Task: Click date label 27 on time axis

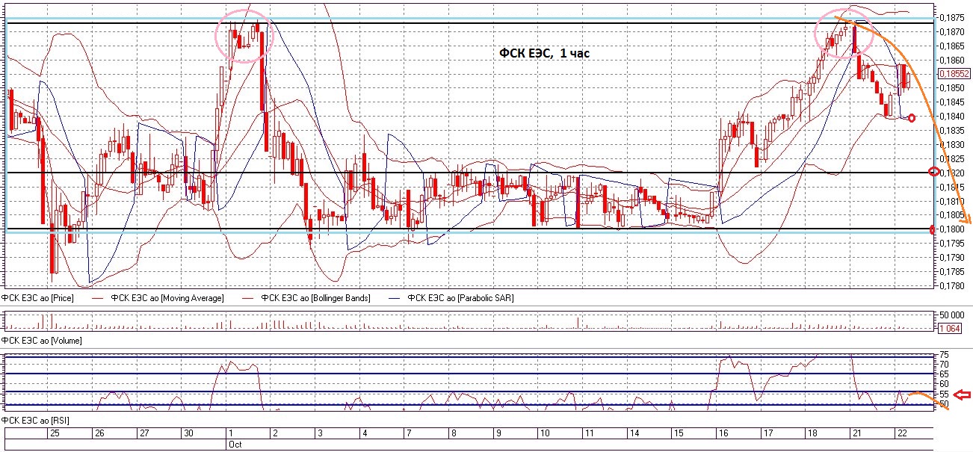Action: 145,433
